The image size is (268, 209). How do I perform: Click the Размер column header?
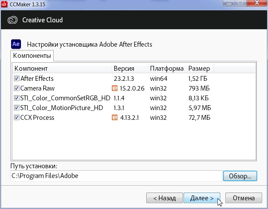[x=200, y=68]
